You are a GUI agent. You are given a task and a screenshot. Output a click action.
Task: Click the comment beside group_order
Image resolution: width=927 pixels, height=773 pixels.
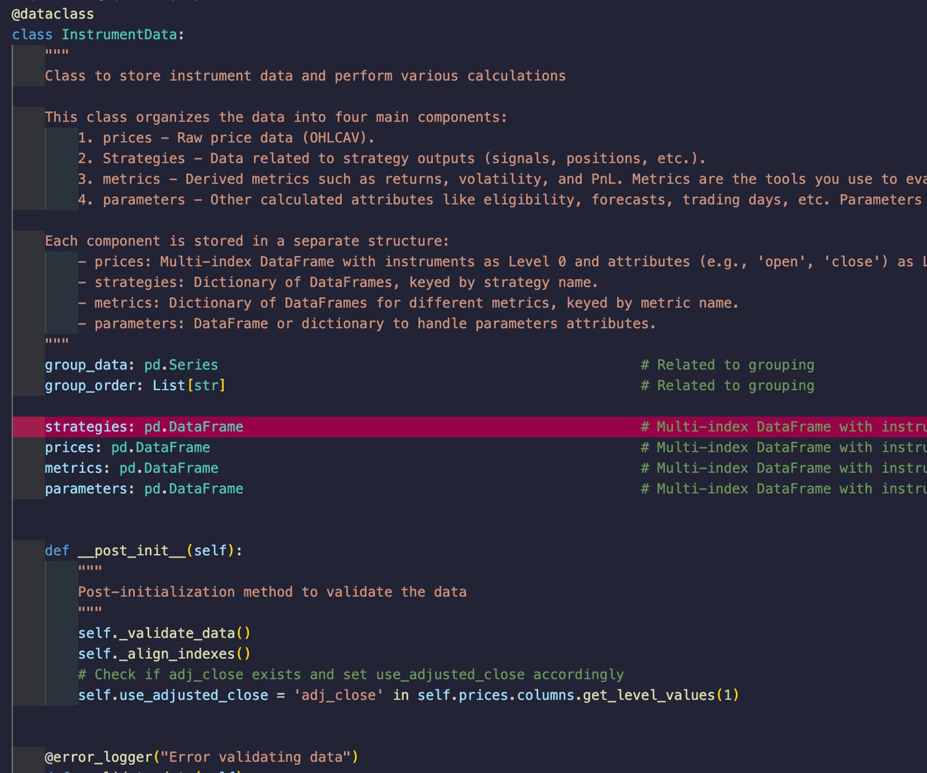tap(728, 386)
